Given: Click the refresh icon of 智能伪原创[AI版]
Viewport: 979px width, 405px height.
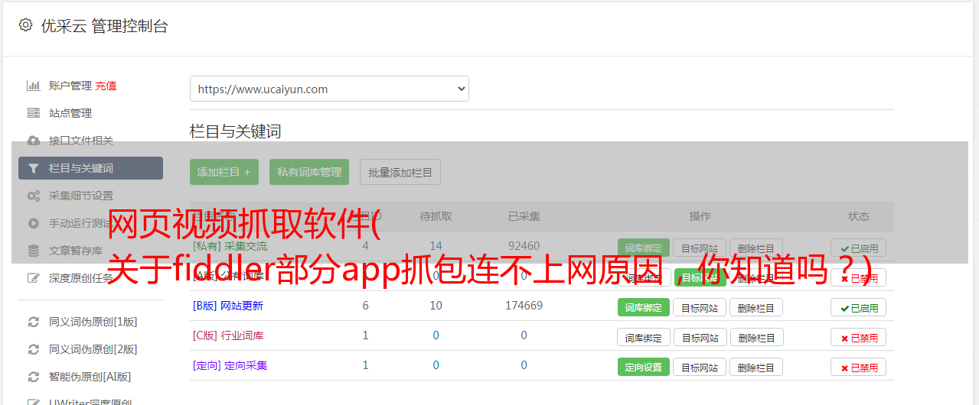Looking at the screenshot, I should [x=33, y=377].
